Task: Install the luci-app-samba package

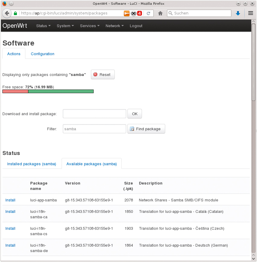Action: [x=10, y=200]
